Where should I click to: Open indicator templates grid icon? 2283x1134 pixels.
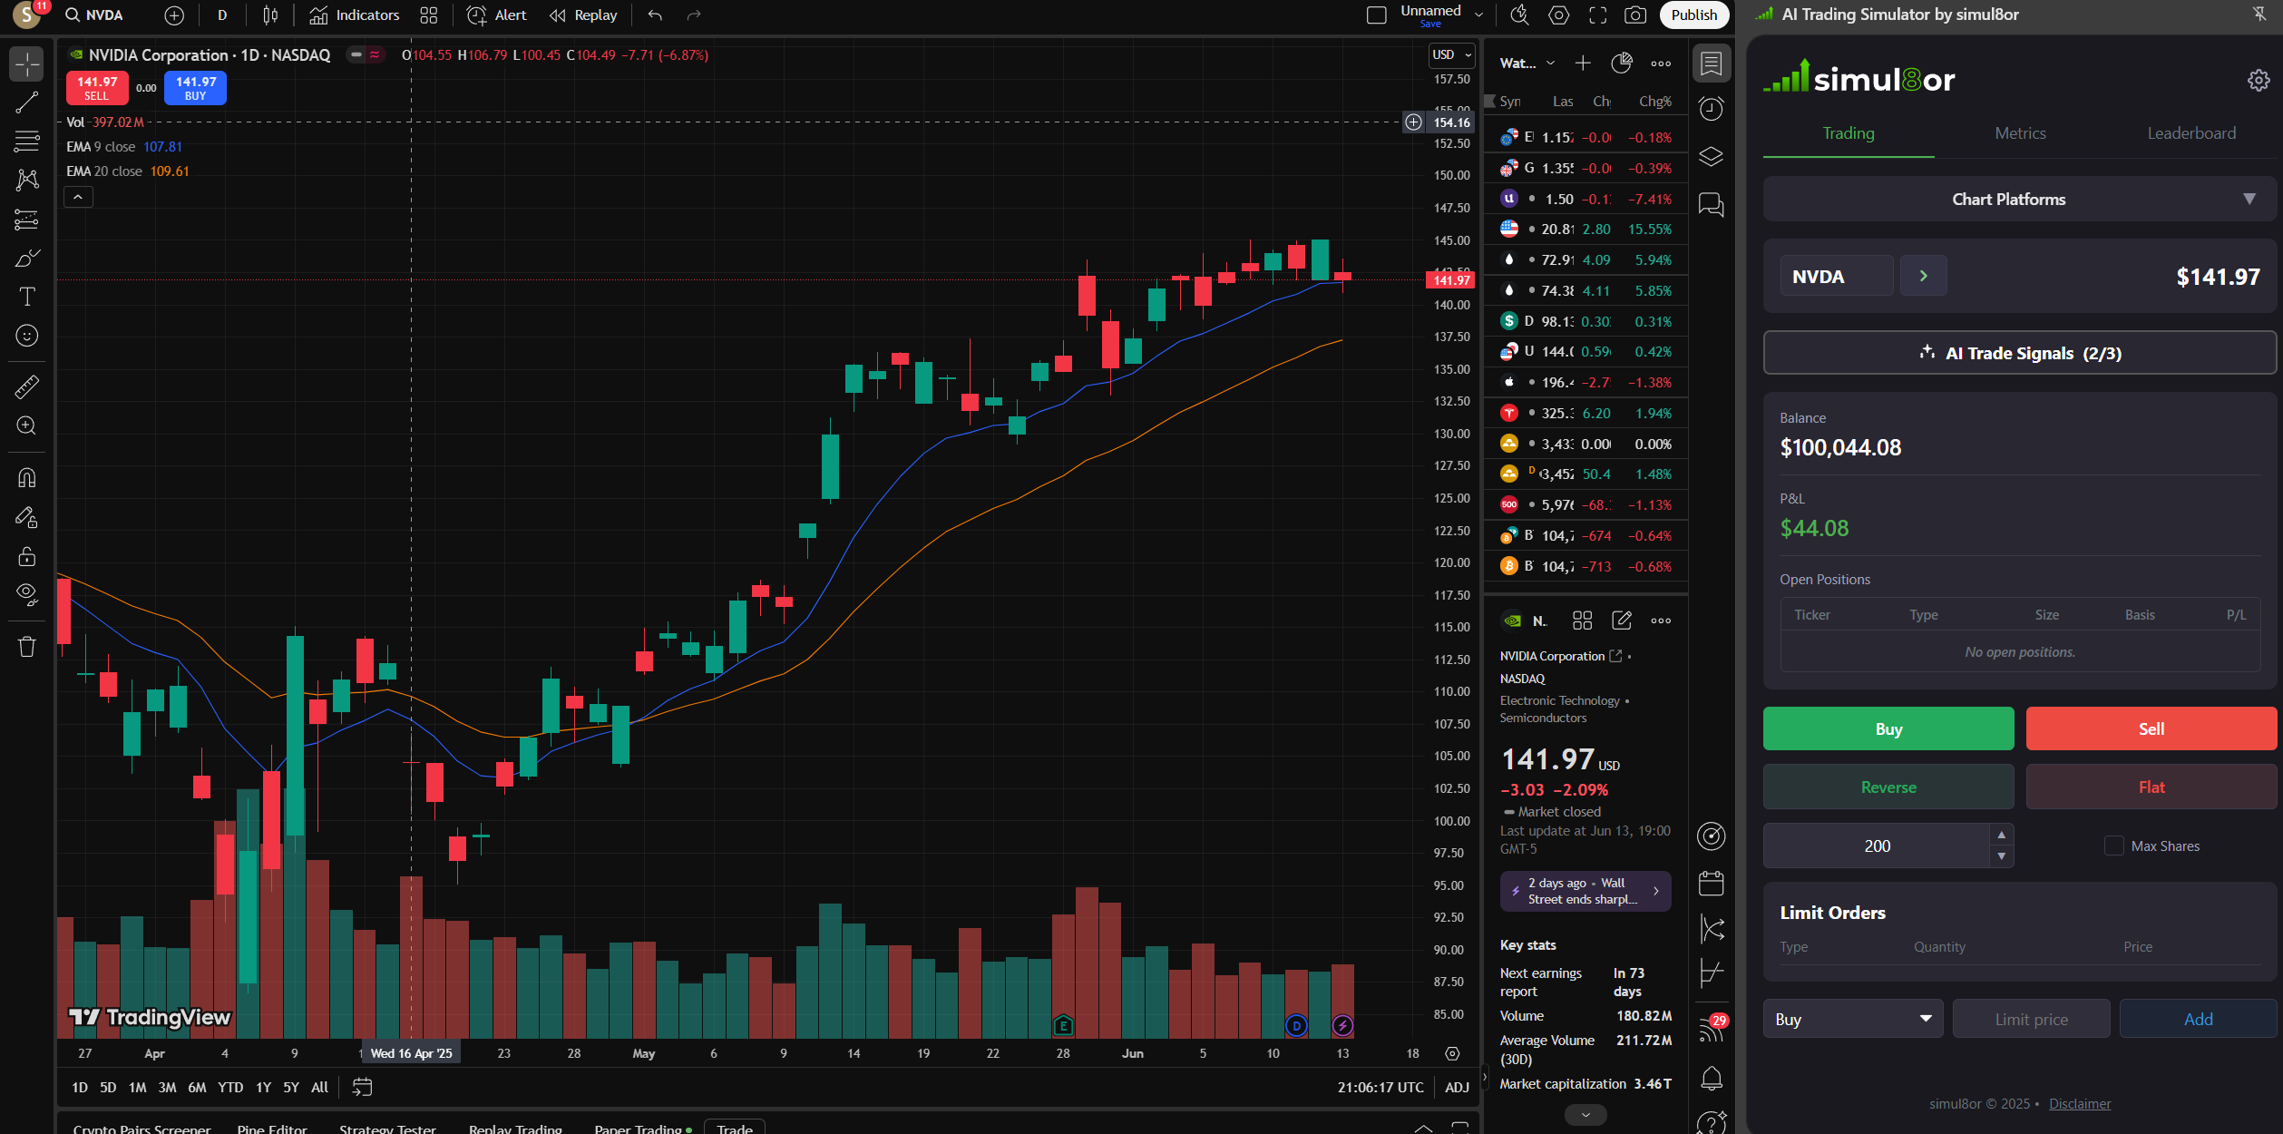[429, 15]
